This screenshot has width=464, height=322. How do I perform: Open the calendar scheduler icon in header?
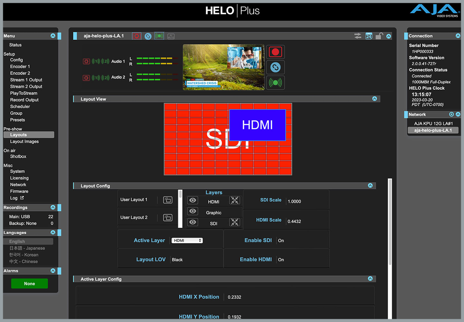pos(369,36)
